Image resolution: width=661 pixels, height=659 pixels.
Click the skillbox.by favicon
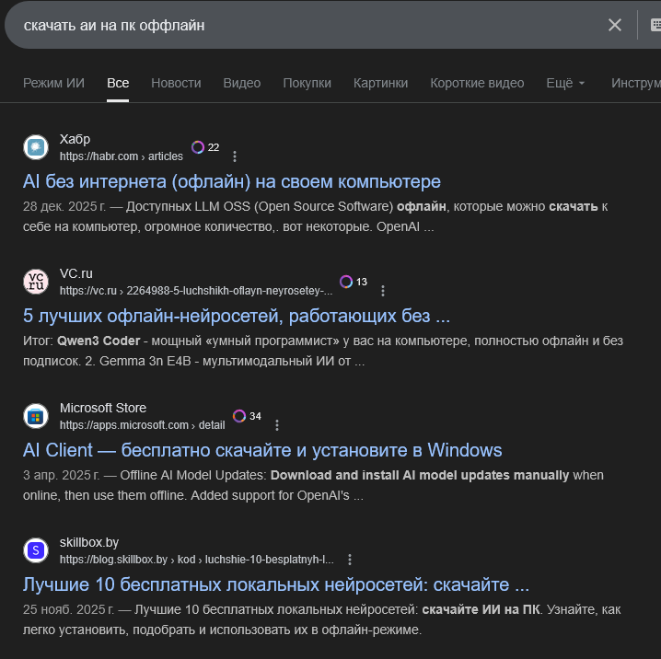click(x=36, y=550)
